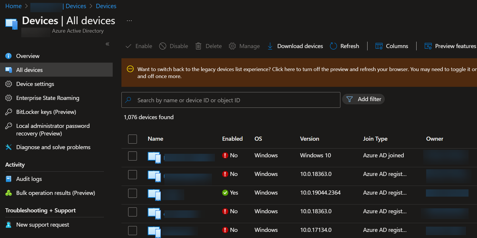This screenshot has height=238, width=477.
Task: Click the Bulk operation results icon
Action: click(8, 193)
